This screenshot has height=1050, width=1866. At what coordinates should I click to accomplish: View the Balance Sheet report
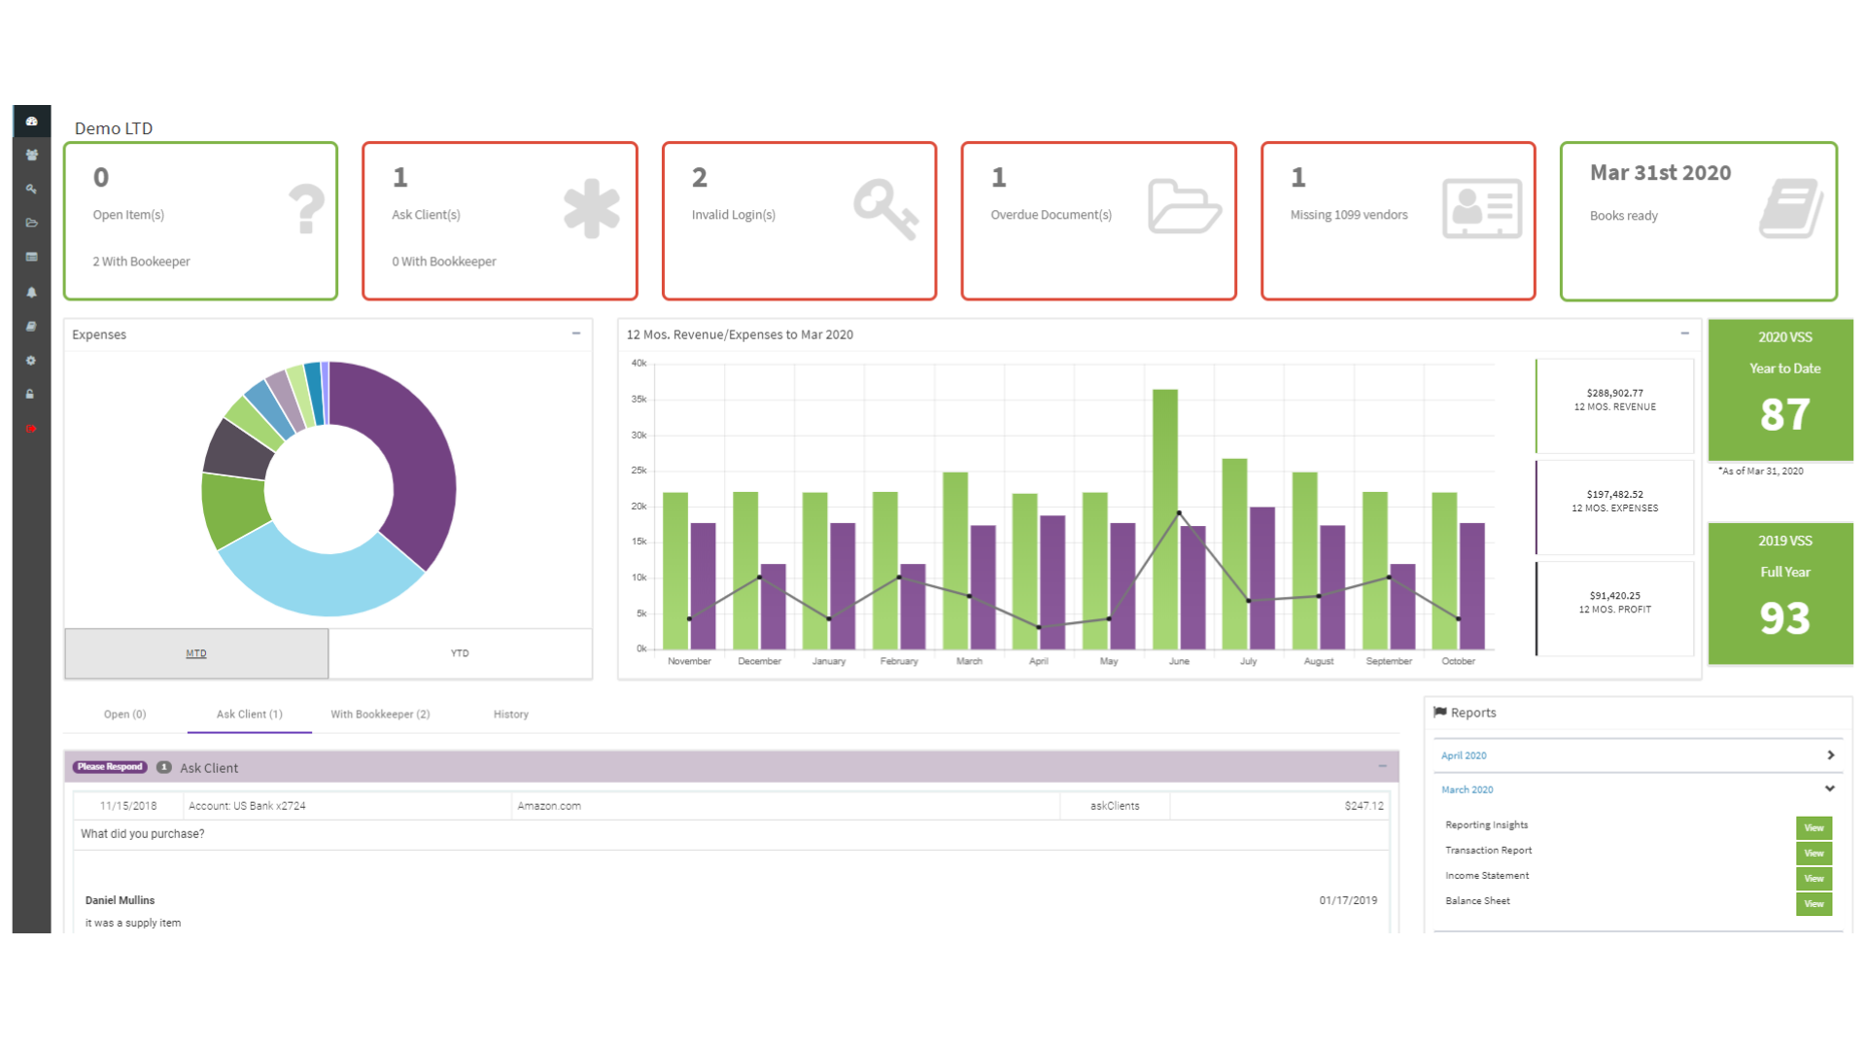coord(1813,903)
